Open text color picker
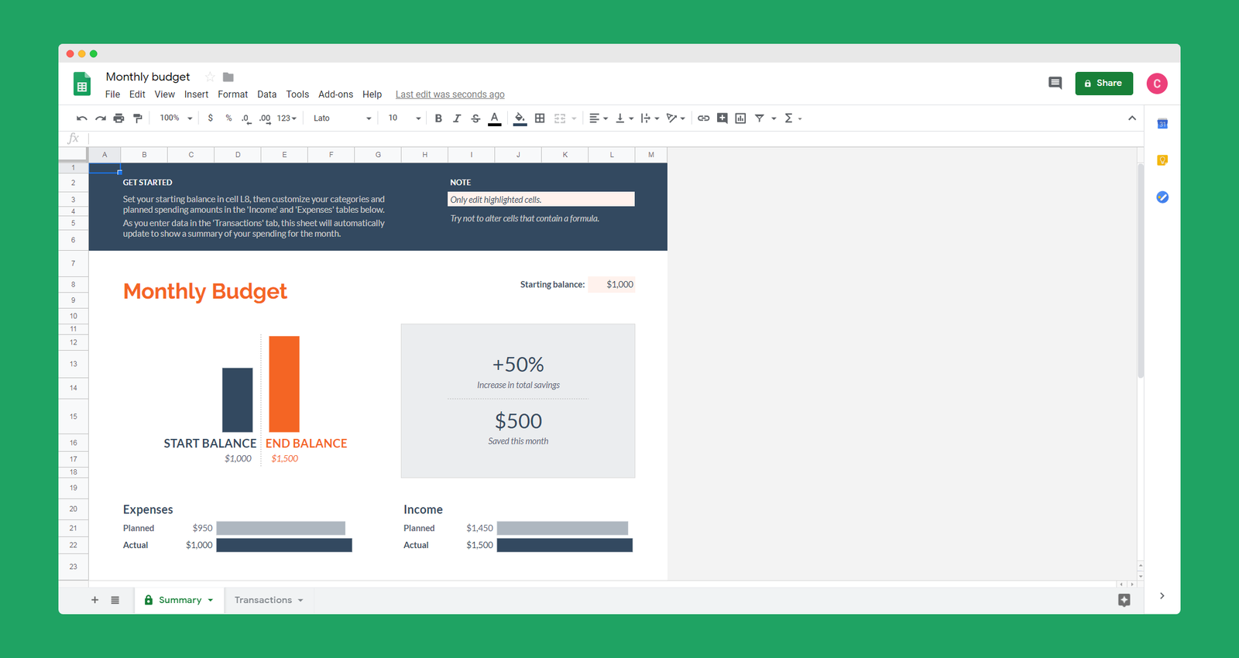Screen dimensions: 1239x658 point(495,118)
